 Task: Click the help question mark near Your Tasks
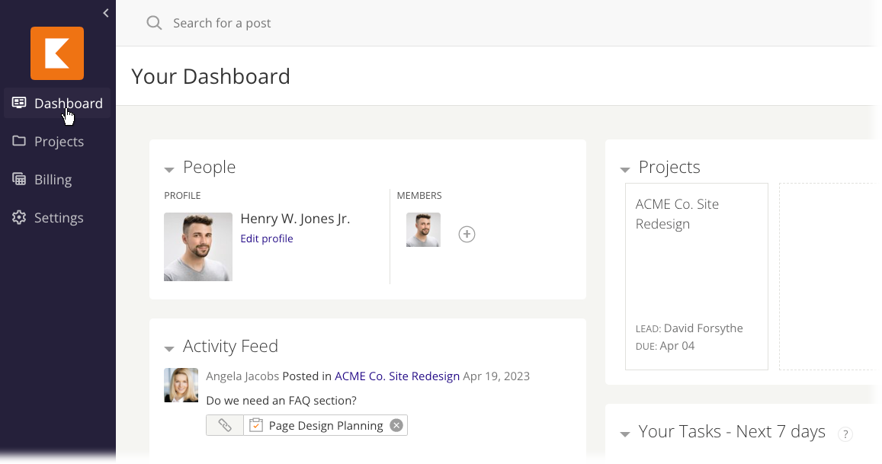pyautogui.click(x=845, y=434)
